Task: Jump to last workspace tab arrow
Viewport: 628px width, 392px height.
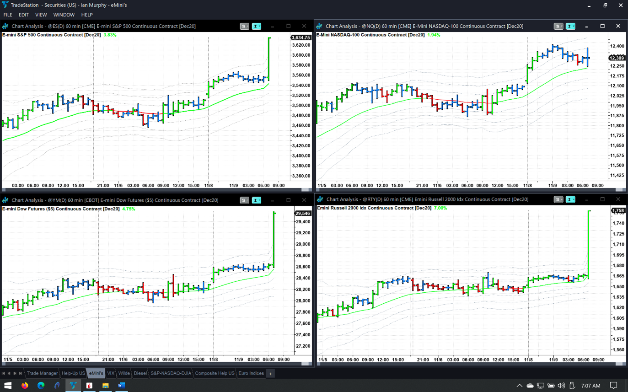Action: point(21,374)
